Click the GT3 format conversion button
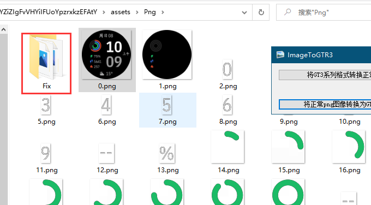Image resolution: width=371 pixels, height=205 pixels. (325, 75)
